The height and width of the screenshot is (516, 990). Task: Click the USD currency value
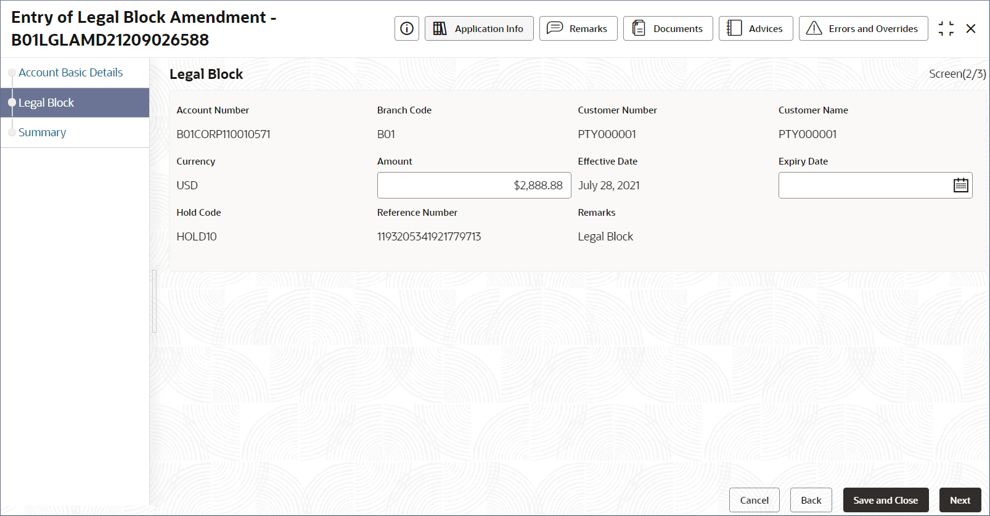187,186
